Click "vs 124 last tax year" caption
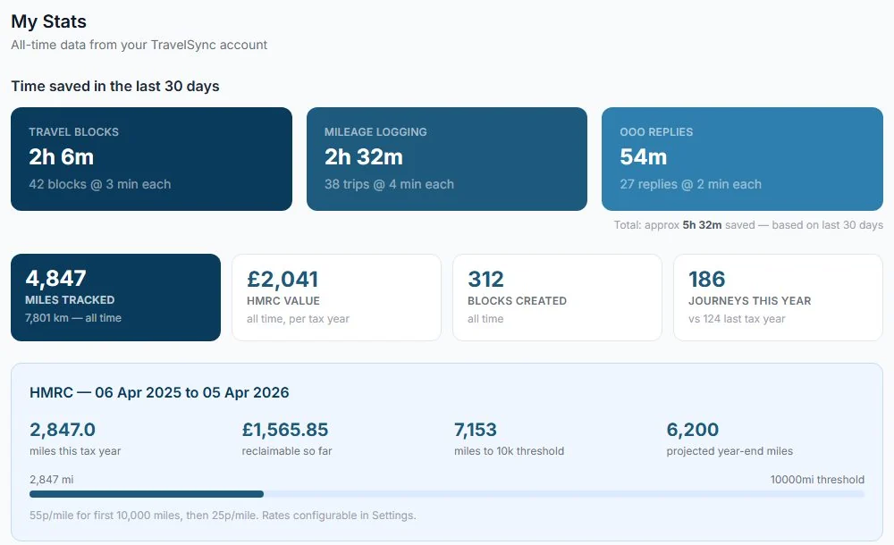Image resolution: width=894 pixels, height=545 pixels. point(737,319)
